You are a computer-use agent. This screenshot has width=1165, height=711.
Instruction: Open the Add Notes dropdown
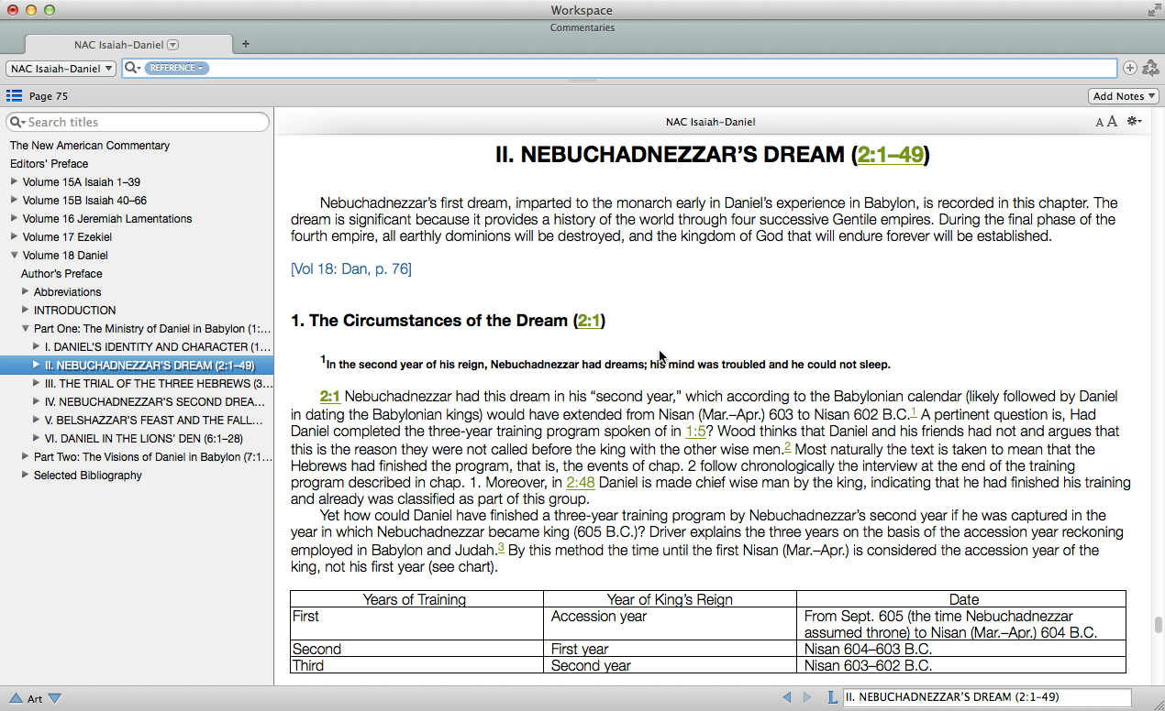coord(1124,96)
